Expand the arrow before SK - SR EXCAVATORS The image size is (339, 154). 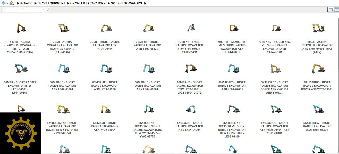click(x=108, y=3)
